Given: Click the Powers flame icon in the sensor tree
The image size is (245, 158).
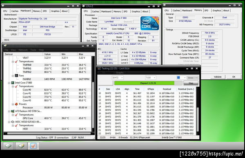Looking at the screenshot, I should coord(16,104).
